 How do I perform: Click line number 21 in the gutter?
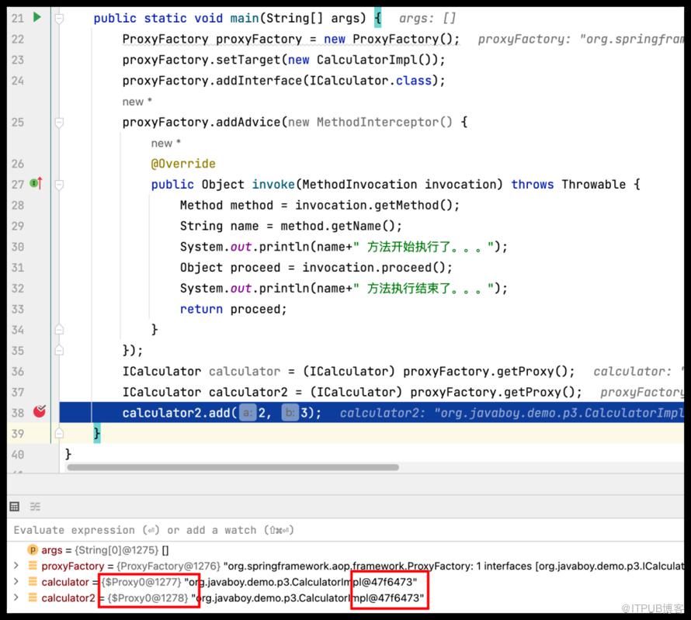click(18, 19)
